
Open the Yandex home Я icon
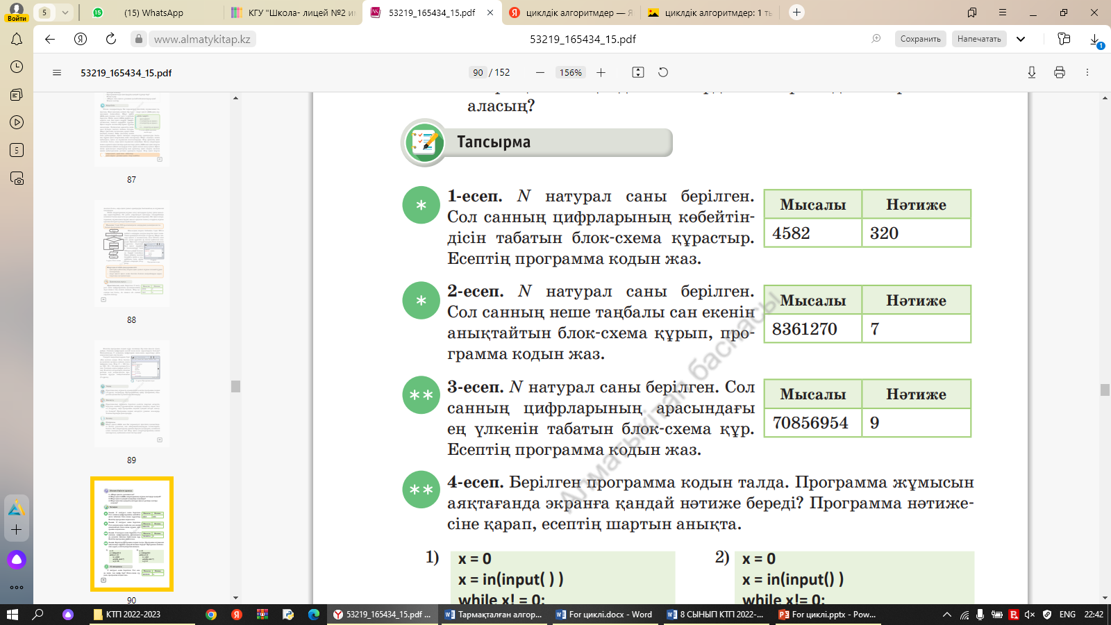pyautogui.click(x=81, y=39)
